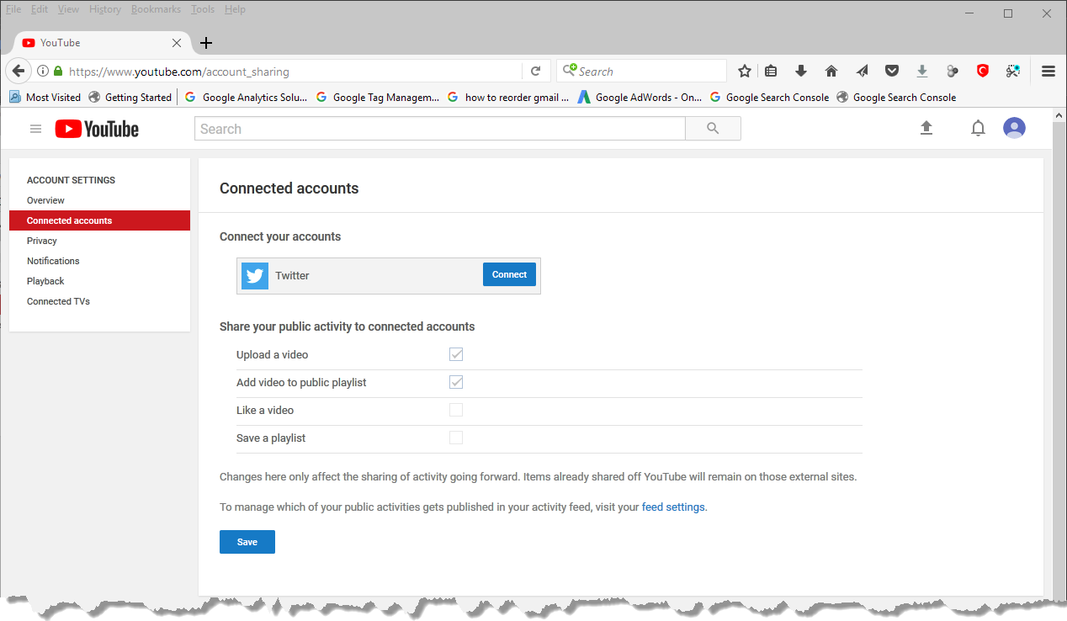Reload the page with refresh icon

[x=535, y=72]
